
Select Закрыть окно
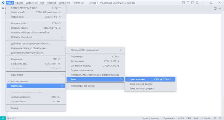click(x=36, y=101)
